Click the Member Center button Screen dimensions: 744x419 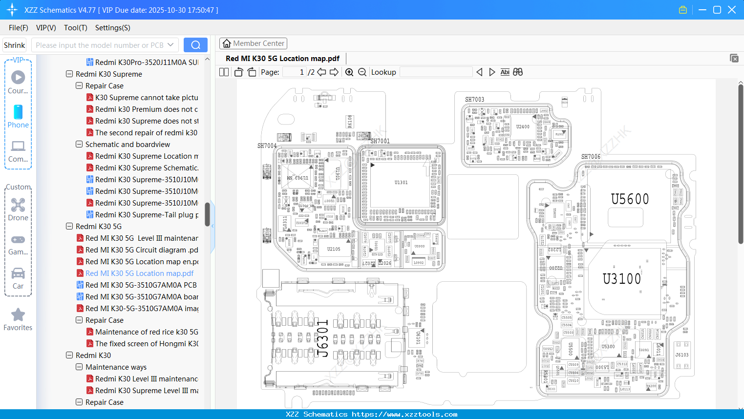pyautogui.click(x=253, y=43)
